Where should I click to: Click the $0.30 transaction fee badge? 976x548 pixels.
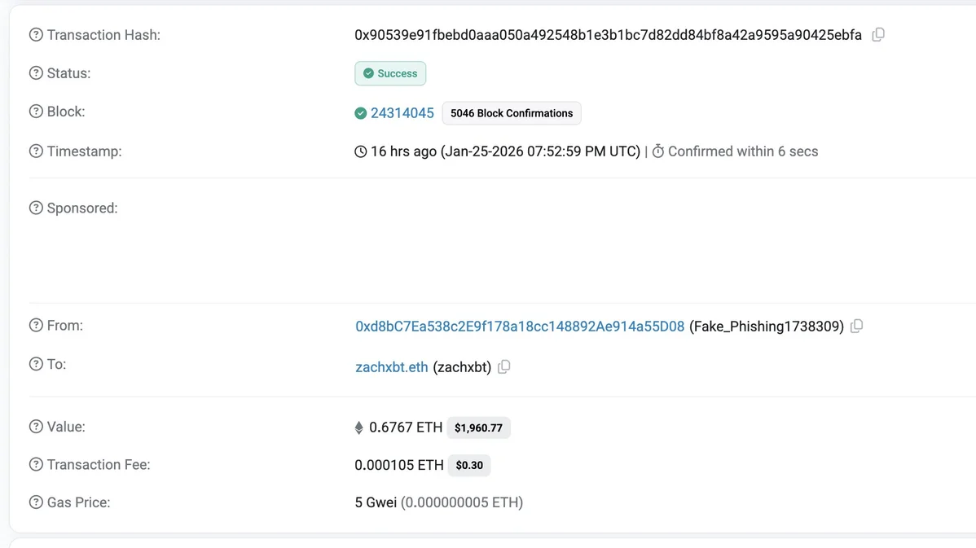coord(469,466)
